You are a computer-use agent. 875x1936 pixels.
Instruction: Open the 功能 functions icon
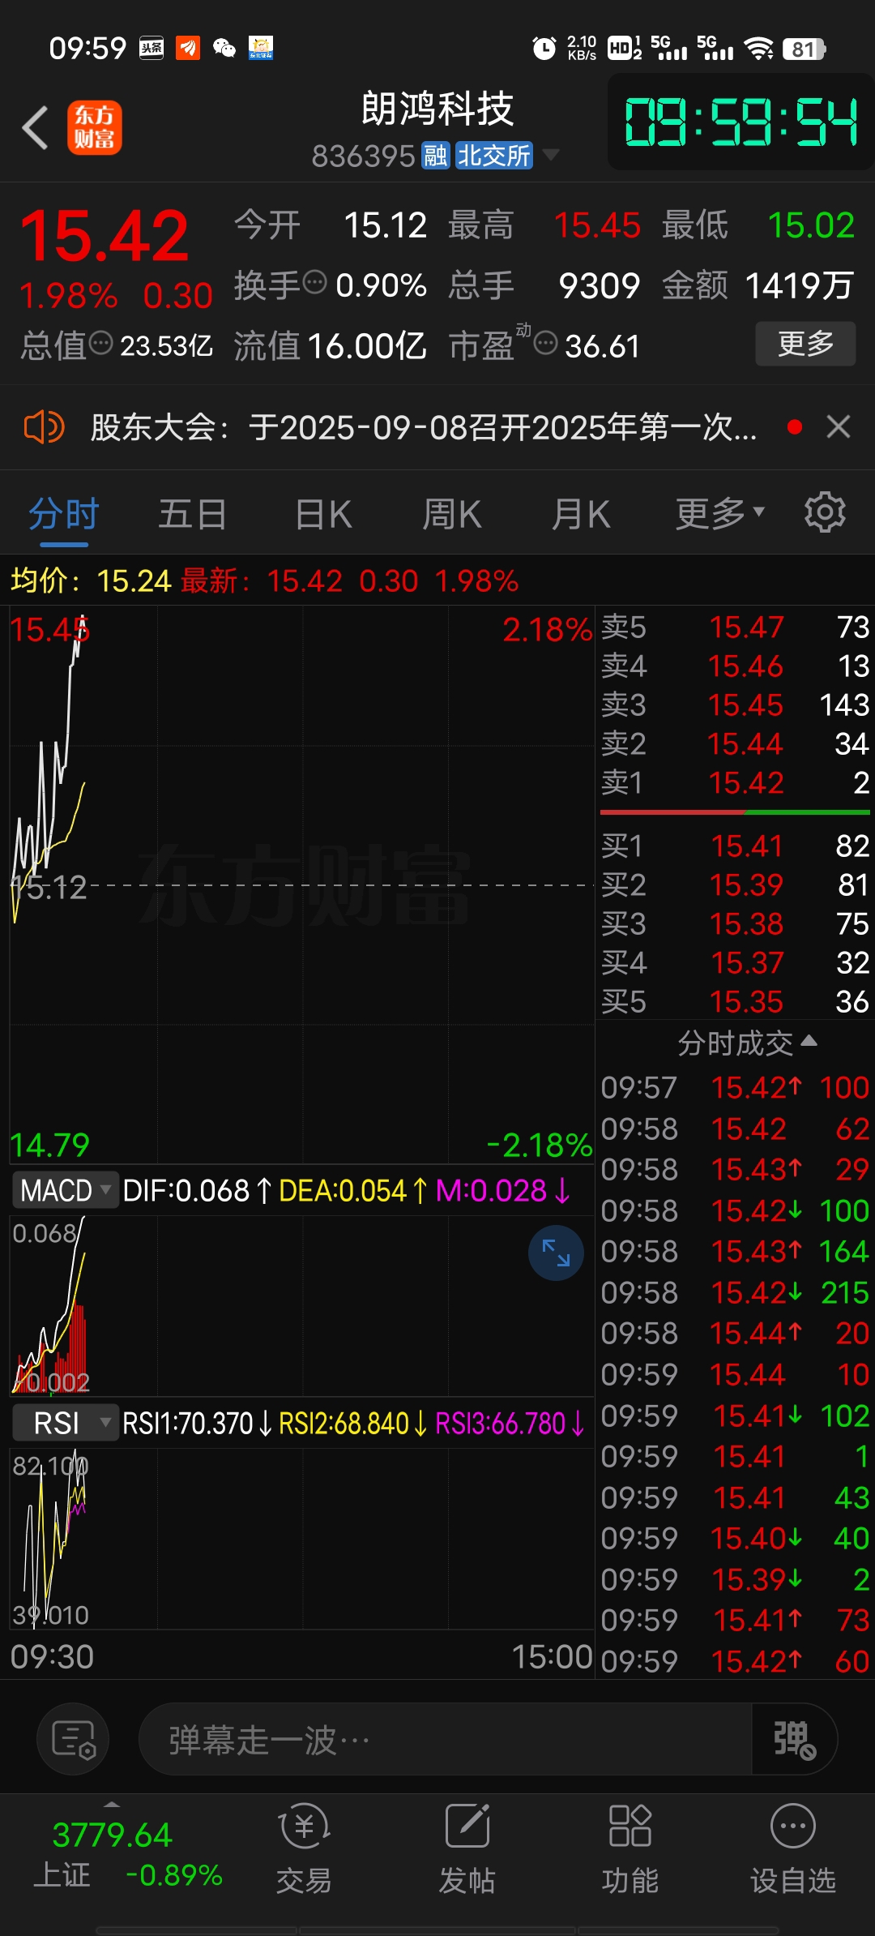tap(630, 1849)
